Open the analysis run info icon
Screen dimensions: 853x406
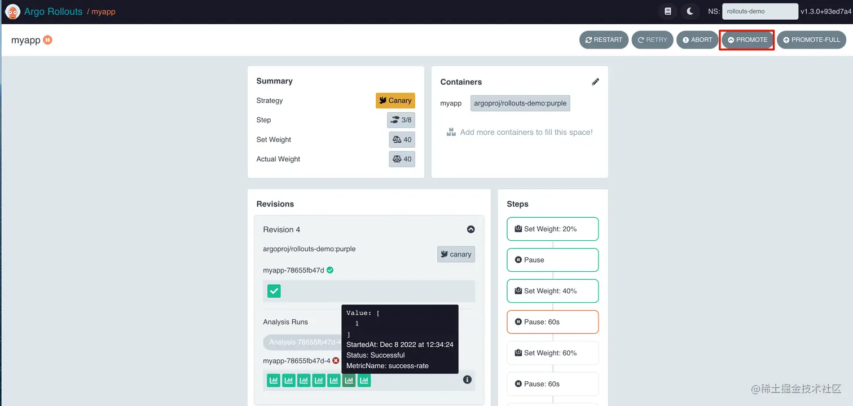(x=467, y=380)
